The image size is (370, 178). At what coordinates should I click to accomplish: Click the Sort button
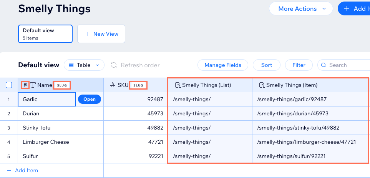[x=267, y=65]
